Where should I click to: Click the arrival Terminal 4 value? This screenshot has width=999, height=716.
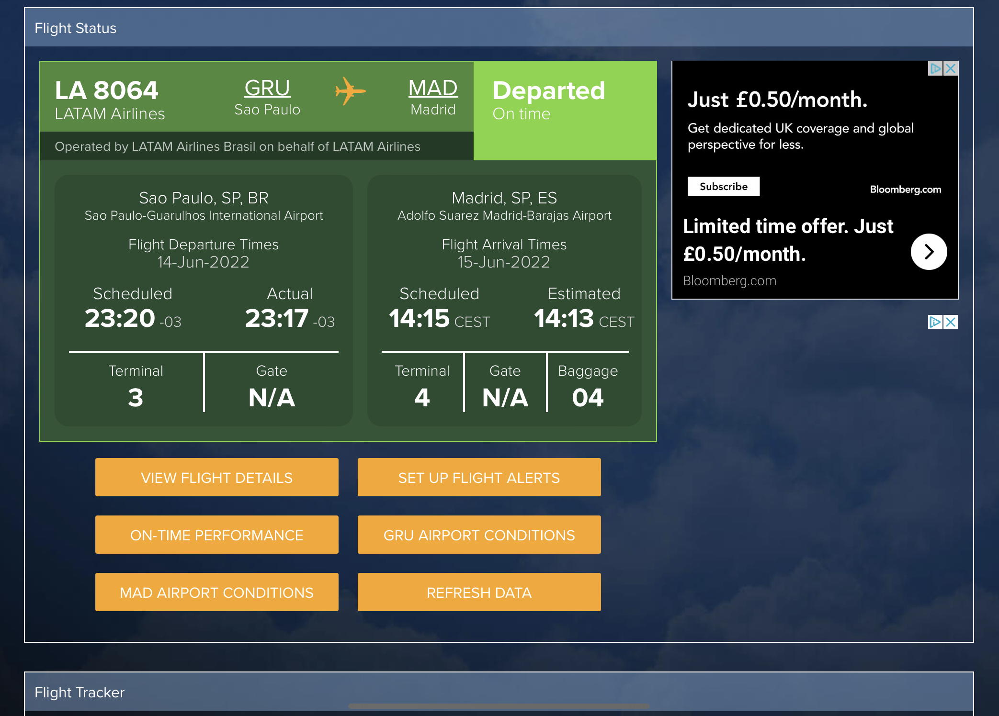point(422,397)
